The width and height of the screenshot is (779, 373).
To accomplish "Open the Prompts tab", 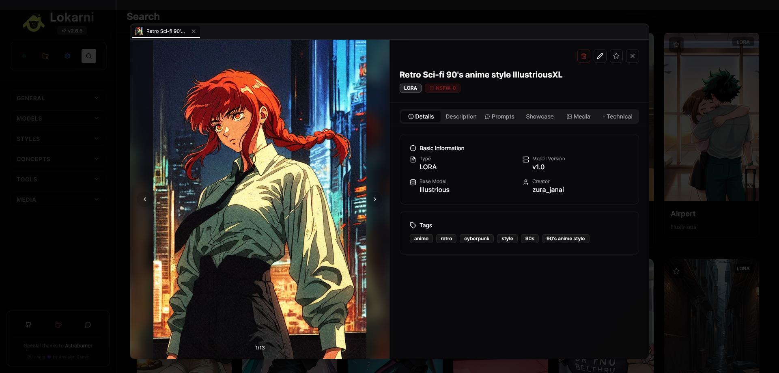I will (499, 116).
